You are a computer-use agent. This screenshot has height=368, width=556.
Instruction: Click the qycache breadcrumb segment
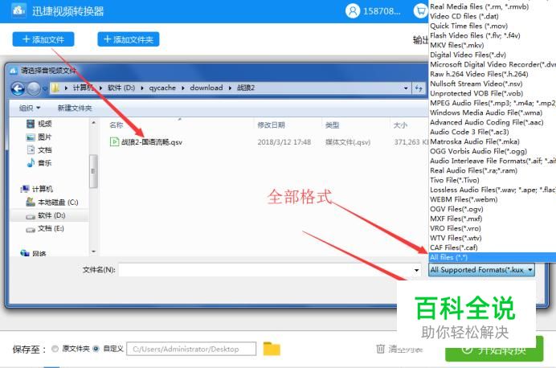[162, 88]
